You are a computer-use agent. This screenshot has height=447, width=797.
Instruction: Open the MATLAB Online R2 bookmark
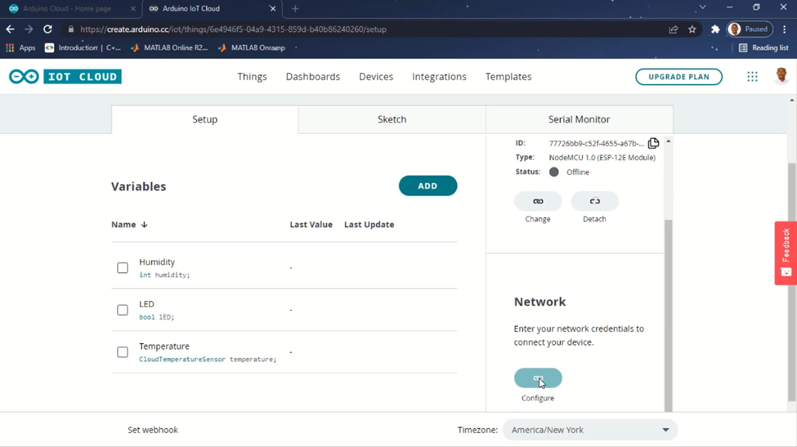coord(169,47)
